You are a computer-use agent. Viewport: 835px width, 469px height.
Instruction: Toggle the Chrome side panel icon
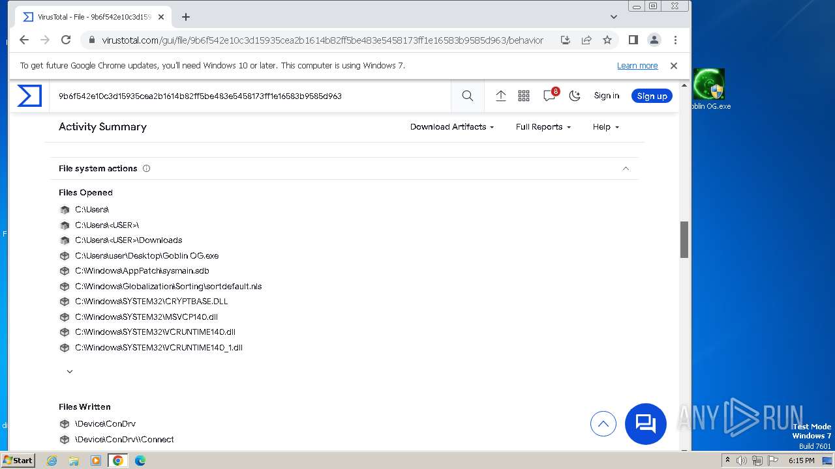pos(633,40)
